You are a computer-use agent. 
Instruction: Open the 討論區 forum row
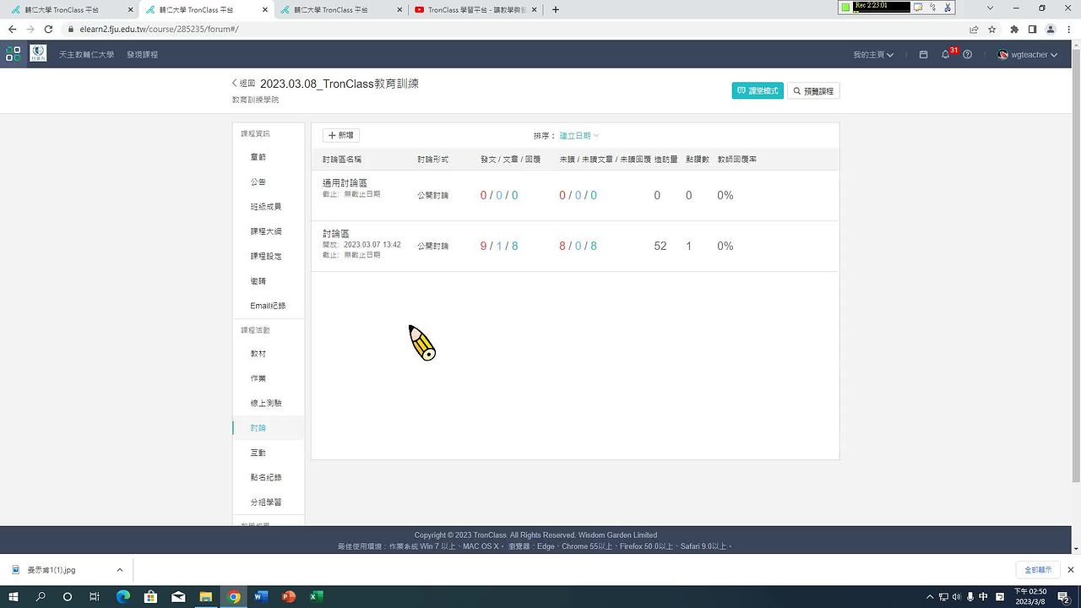(575, 246)
